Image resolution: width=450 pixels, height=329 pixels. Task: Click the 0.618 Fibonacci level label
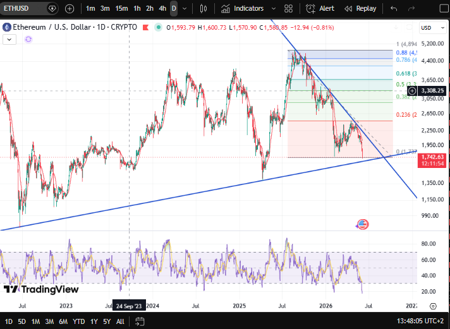[406, 74]
